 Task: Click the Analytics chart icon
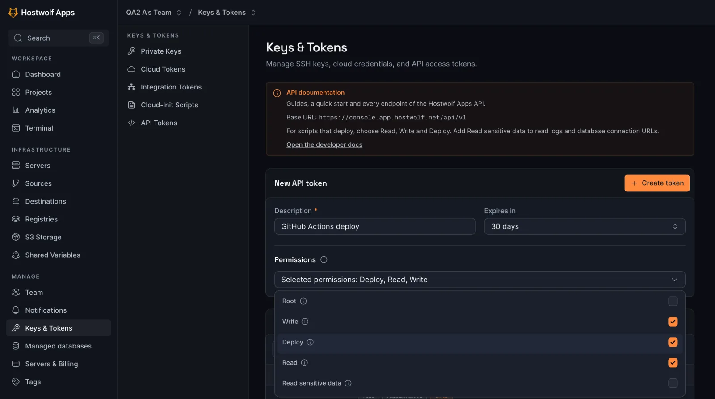click(x=16, y=110)
